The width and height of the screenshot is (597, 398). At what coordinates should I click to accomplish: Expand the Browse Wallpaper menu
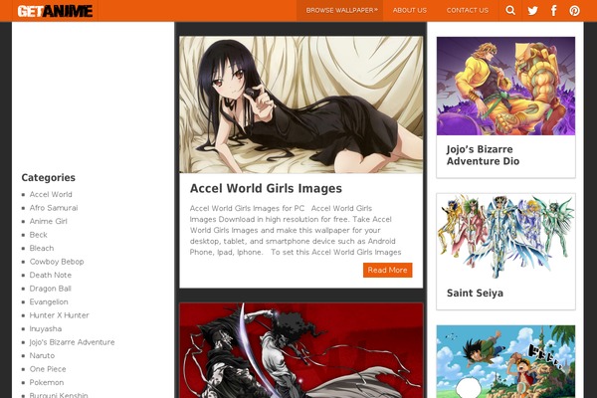click(x=341, y=10)
